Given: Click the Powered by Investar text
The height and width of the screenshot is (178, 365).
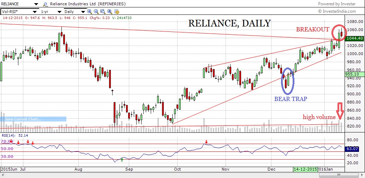Looking at the screenshot, I should pos(337,4).
